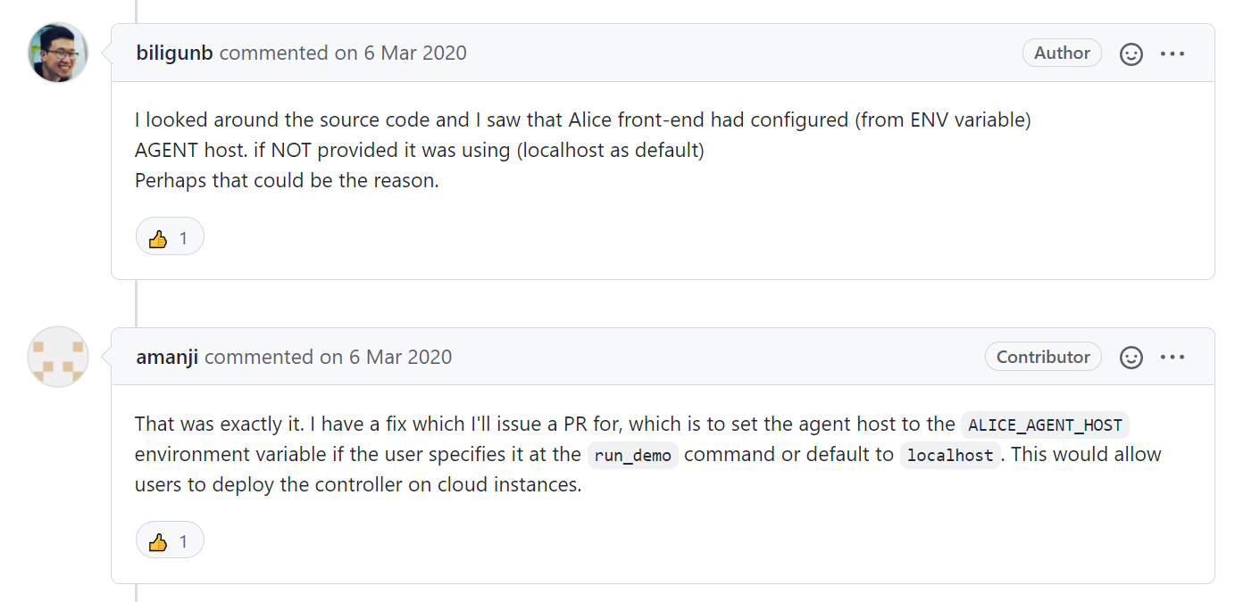
Task: Click biligunb's profile avatar
Action: pyautogui.click(x=56, y=53)
